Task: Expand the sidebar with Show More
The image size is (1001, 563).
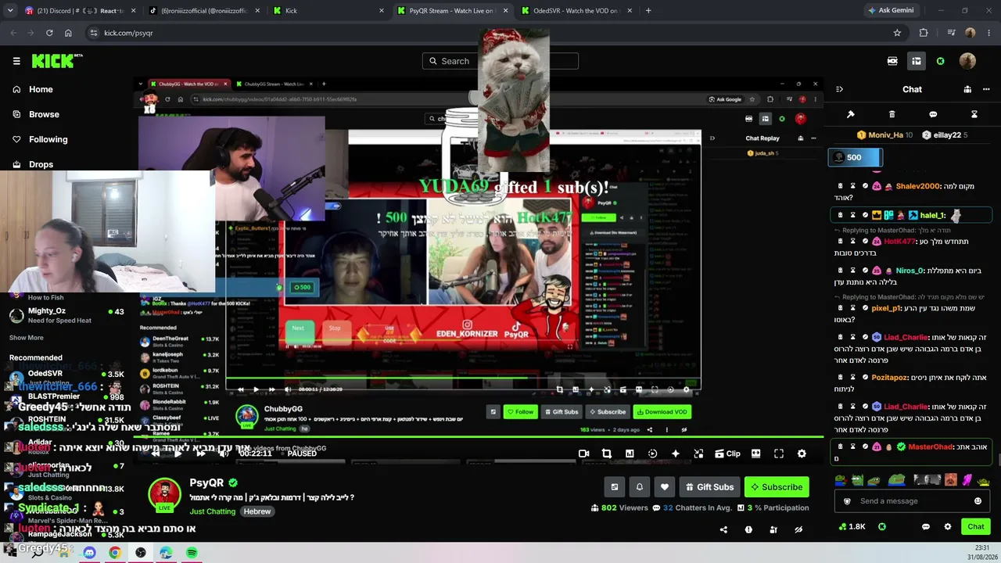Action: click(x=27, y=338)
